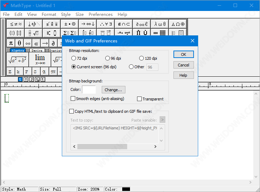Open the Edit menu

pos(18,14)
